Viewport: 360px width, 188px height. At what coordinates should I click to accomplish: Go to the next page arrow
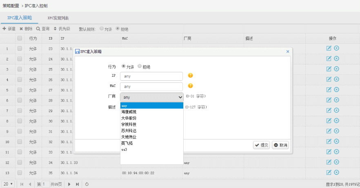coord(69,184)
